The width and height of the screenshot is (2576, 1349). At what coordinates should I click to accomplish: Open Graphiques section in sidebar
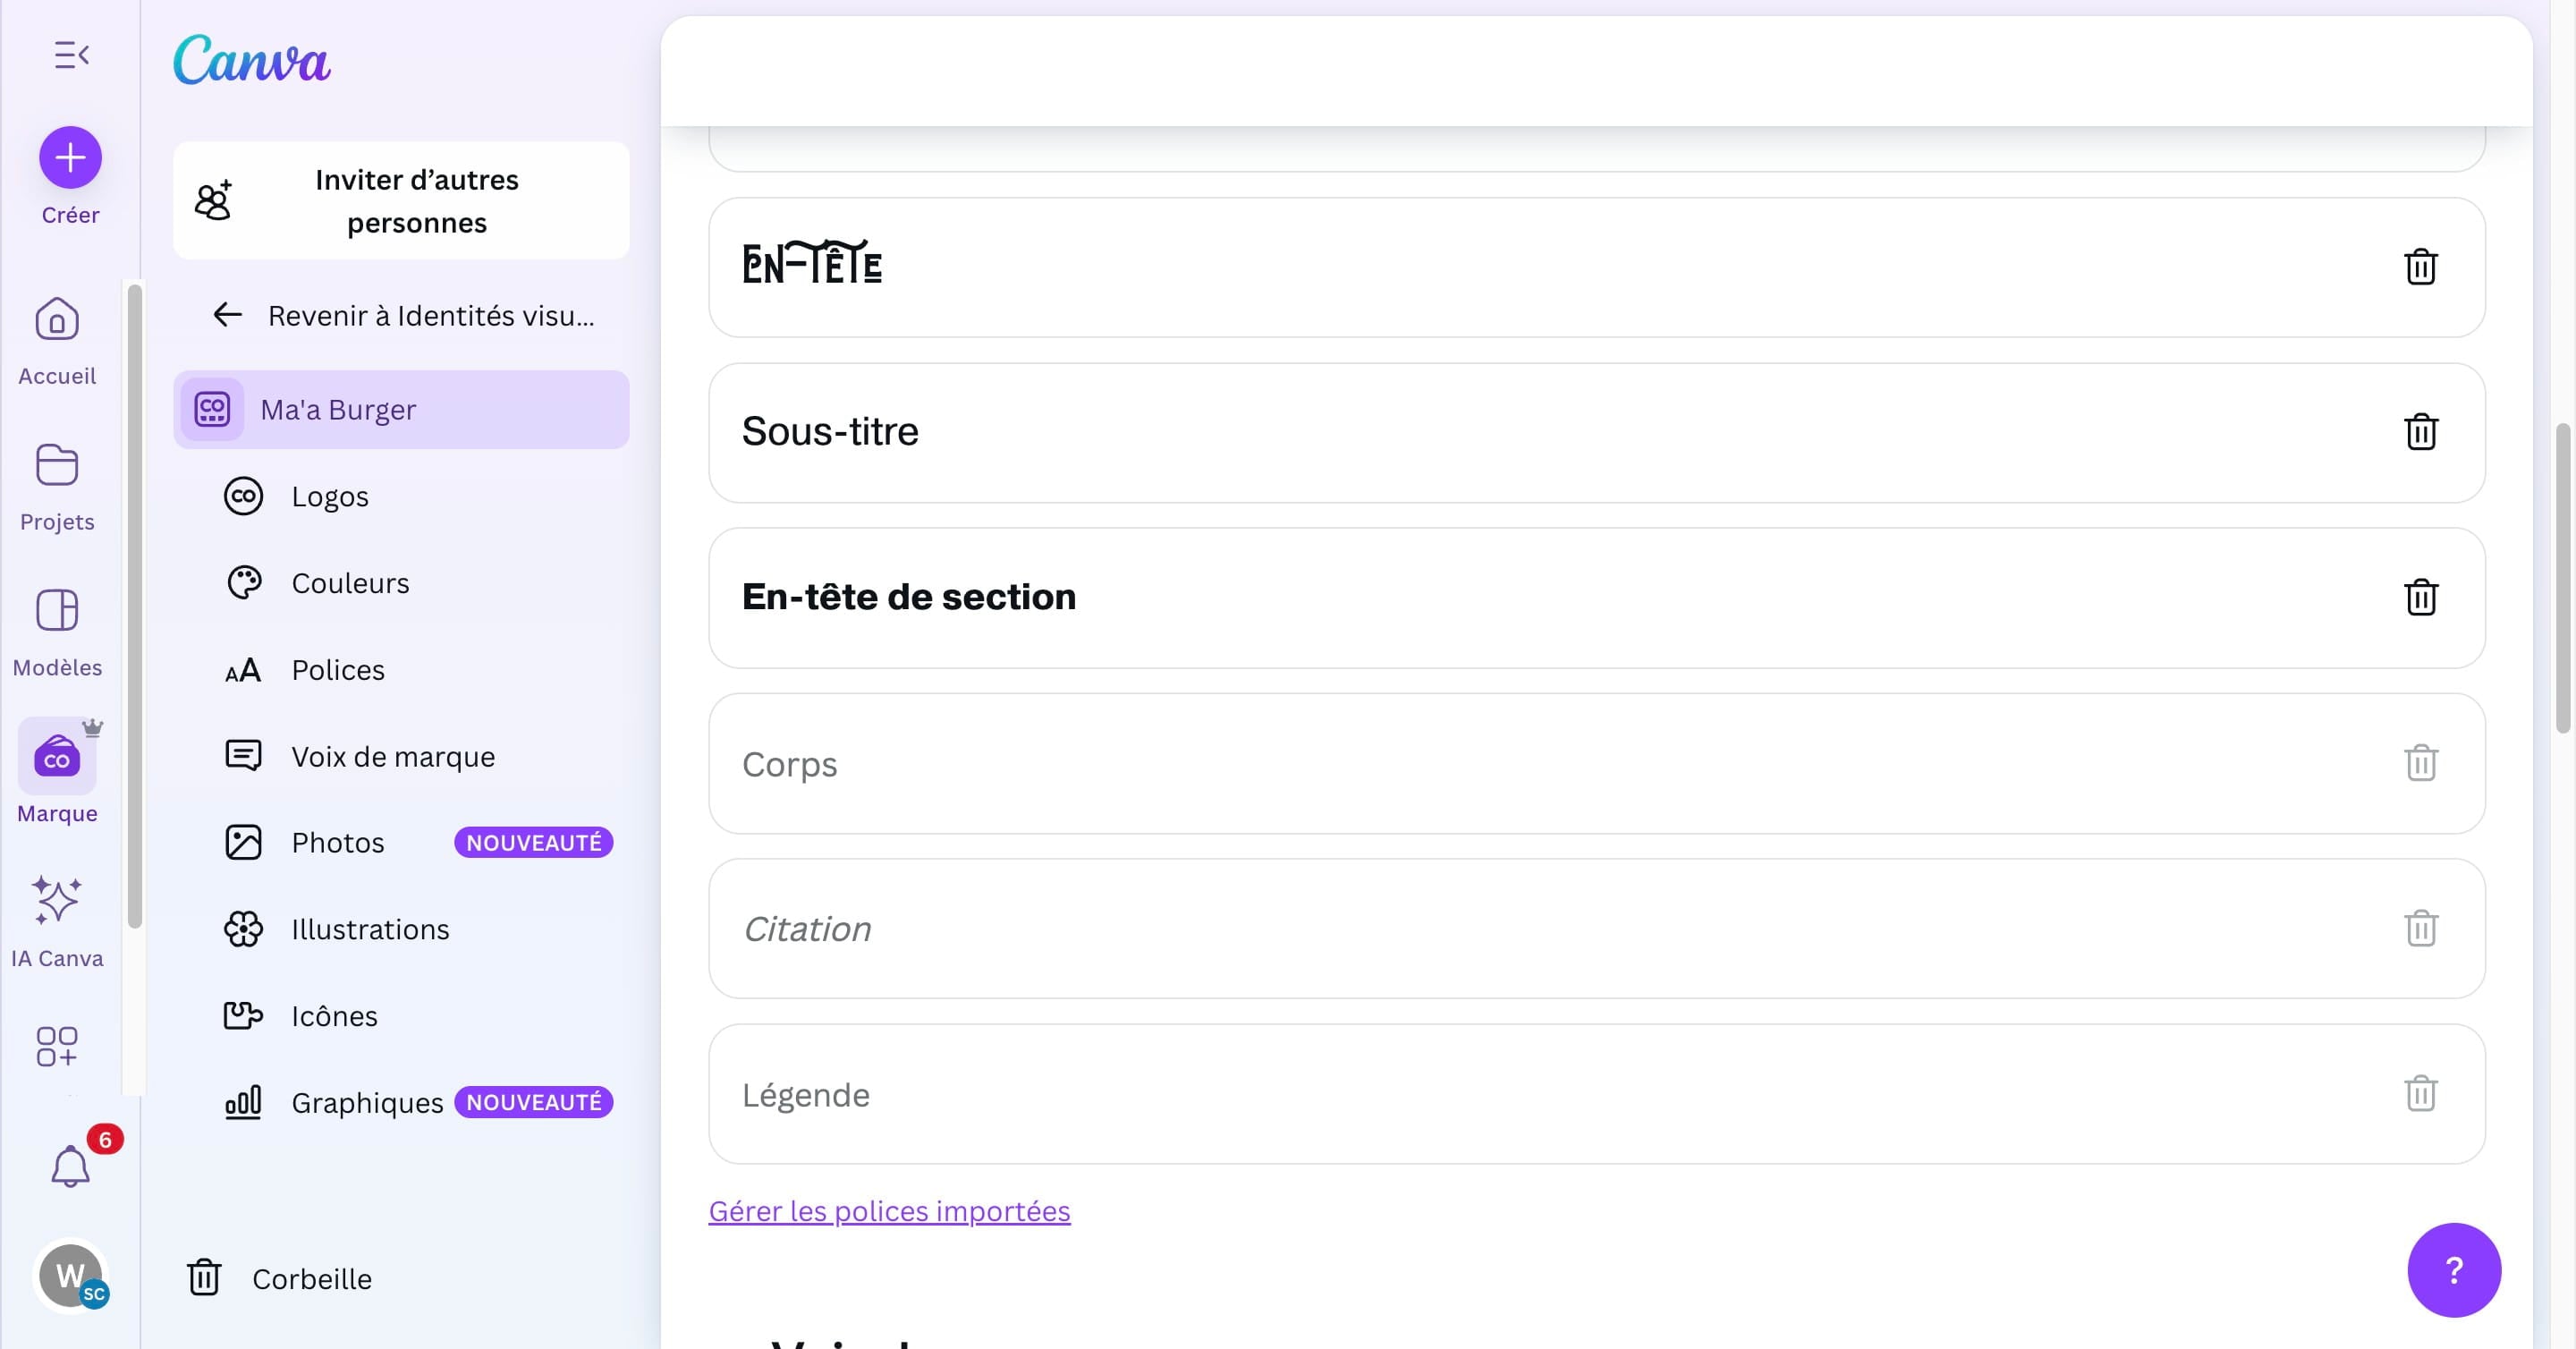click(x=367, y=1103)
